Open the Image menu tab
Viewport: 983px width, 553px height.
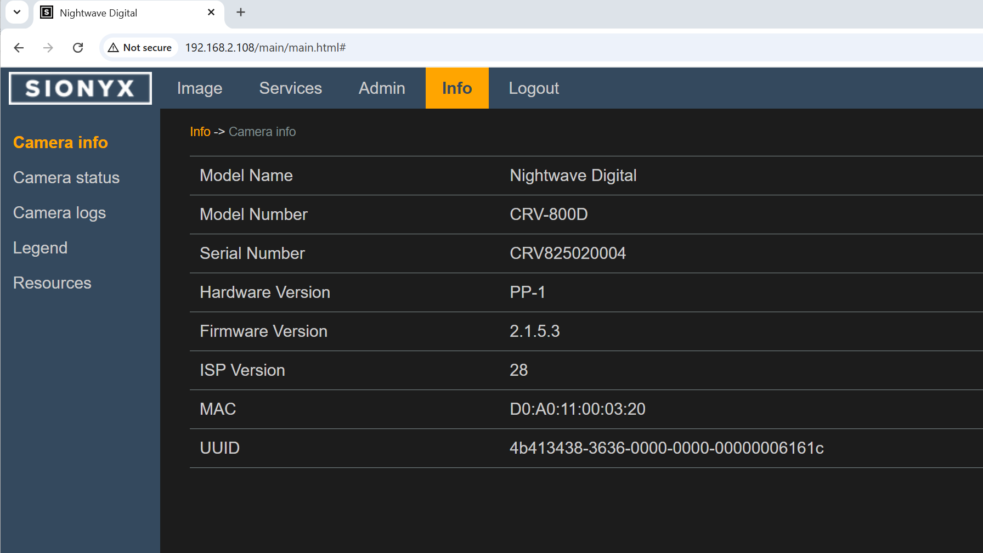(x=200, y=88)
